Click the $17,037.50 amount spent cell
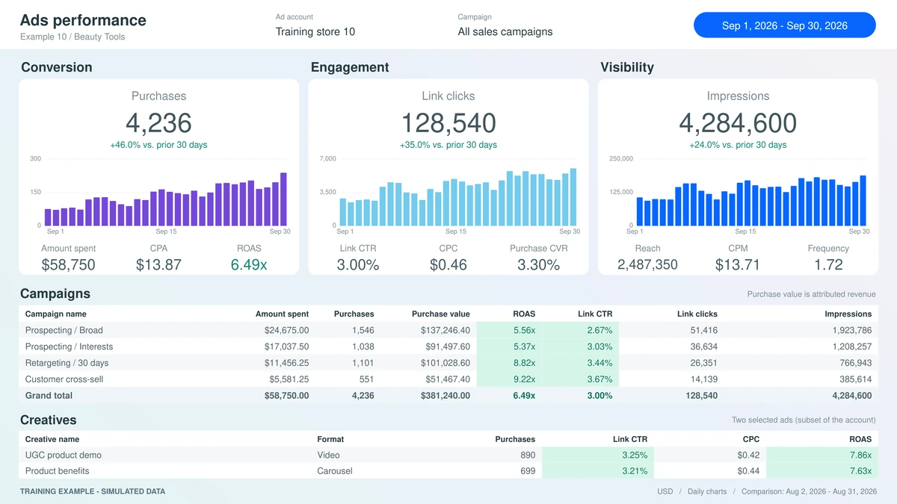The width and height of the screenshot is (897, 504). [x=286, y=346]
